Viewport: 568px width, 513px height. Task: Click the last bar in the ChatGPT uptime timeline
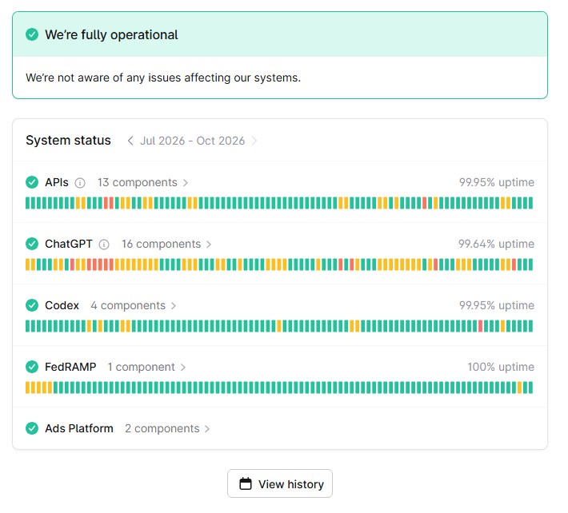point(530,264)
